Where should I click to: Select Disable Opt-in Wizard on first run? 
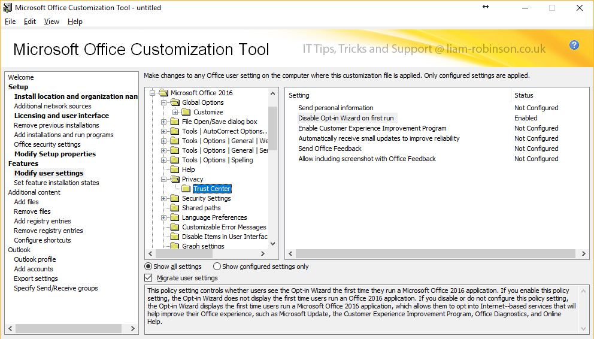(x=346, y=118)
